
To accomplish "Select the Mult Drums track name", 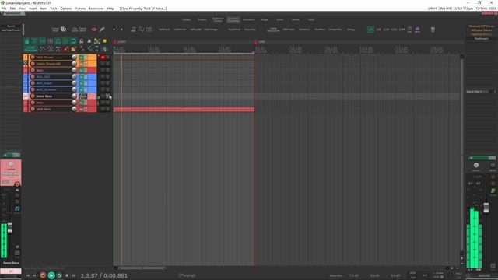I will coord(45,57).
